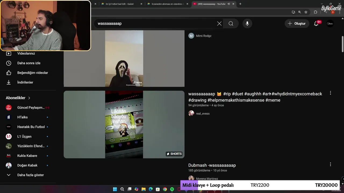Open options menu for Dubmash video

(330, 164)
